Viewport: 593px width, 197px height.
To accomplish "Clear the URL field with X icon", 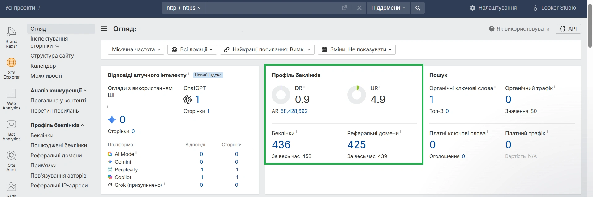I will pyautogui.click(x=359, y=8).
